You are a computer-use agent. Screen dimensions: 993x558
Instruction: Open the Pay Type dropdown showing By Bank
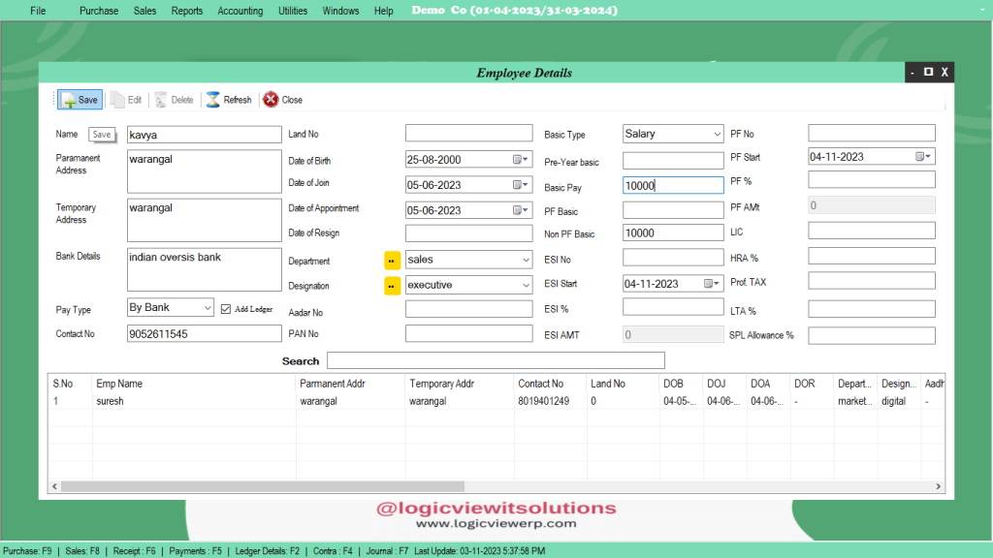tap(207, 307)
